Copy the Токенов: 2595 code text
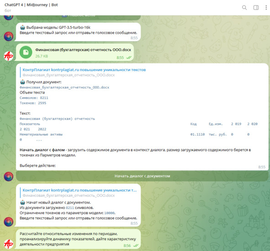 pyautogui.click(x=33, y=103)
